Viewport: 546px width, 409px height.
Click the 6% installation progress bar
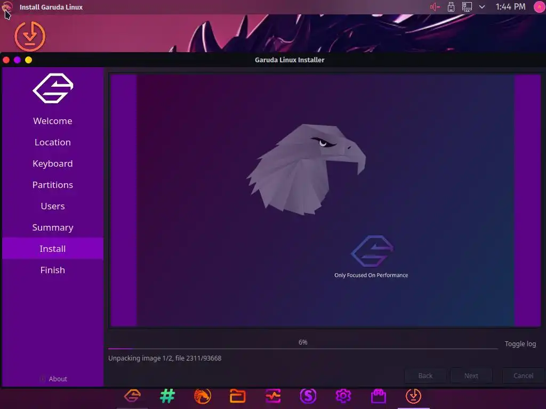[303, 348]
